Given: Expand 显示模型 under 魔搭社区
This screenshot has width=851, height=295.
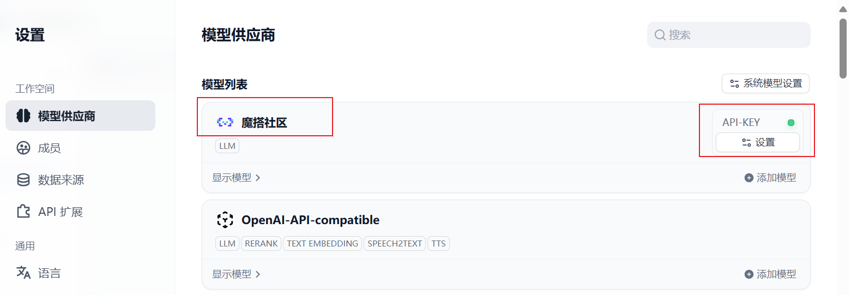Looking at the screenshot, I should (x=236, y=178).
